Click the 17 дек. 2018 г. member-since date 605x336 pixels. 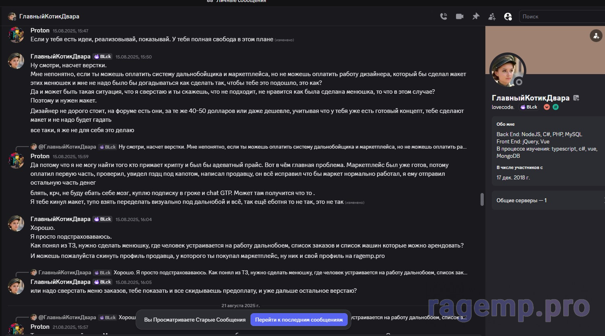pyautogui.click(x=513, y=177)
